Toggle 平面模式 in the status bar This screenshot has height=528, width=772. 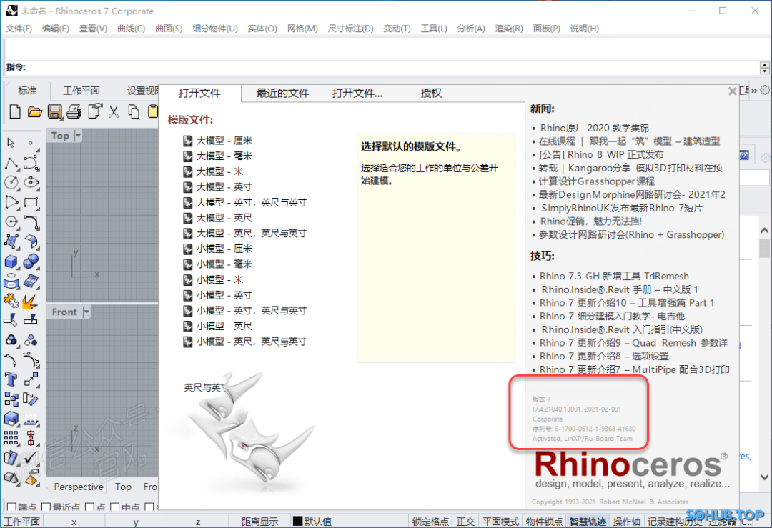tap(500, 522)
